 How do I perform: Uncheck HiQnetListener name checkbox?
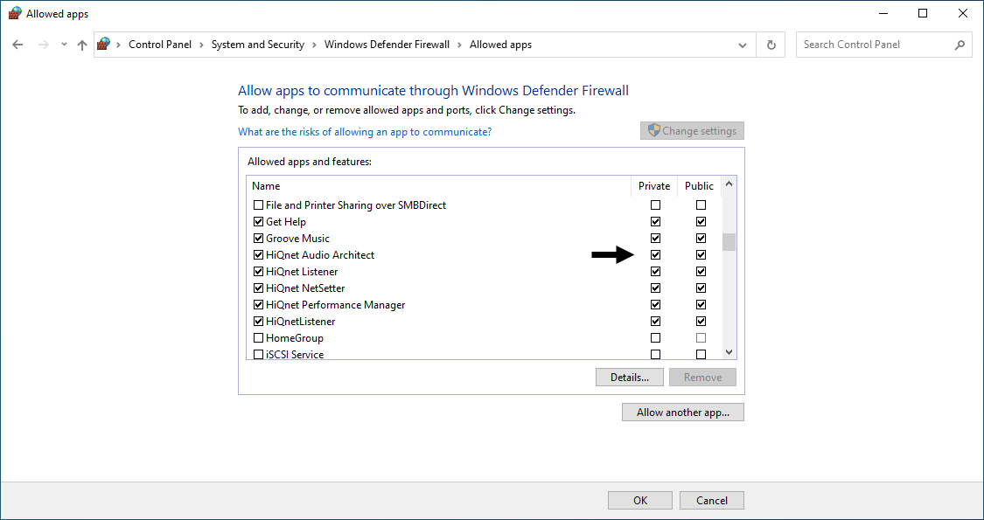point(258,321)
